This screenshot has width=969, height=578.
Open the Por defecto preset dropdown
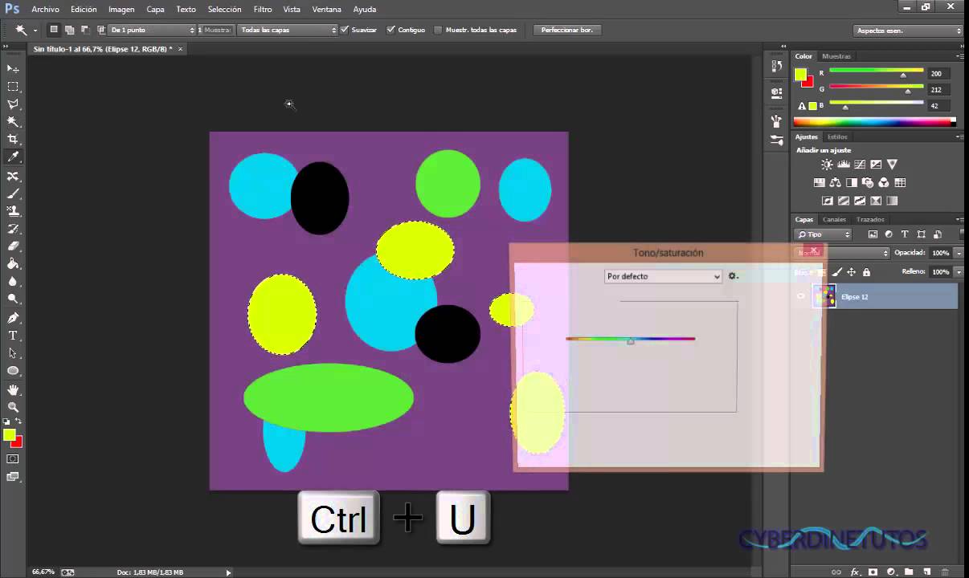[663, 276]
